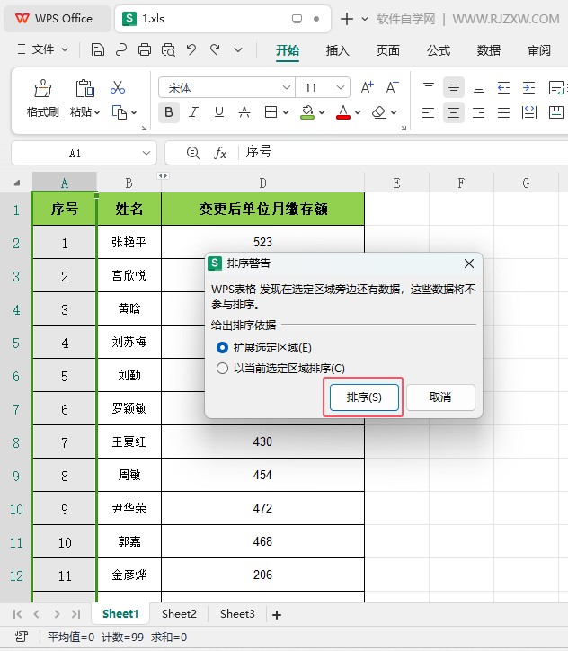Redo the last action
The image size is (568, 651).
pyautogui.click(x=215, y=49)
